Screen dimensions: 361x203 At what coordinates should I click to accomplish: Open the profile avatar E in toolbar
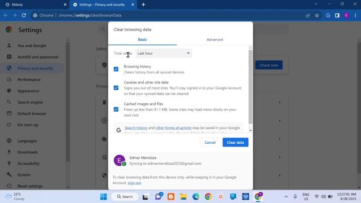346,15
